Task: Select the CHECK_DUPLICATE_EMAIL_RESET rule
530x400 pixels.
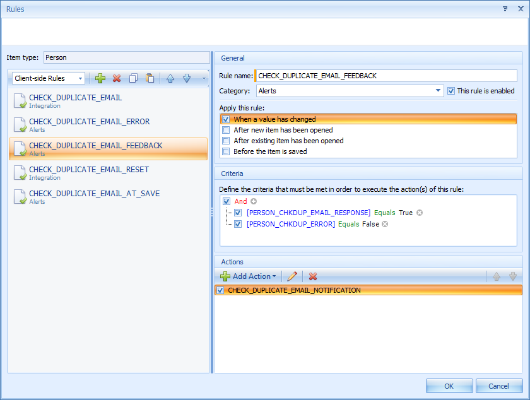Action: pyautogui.click(x=88, y=170)
